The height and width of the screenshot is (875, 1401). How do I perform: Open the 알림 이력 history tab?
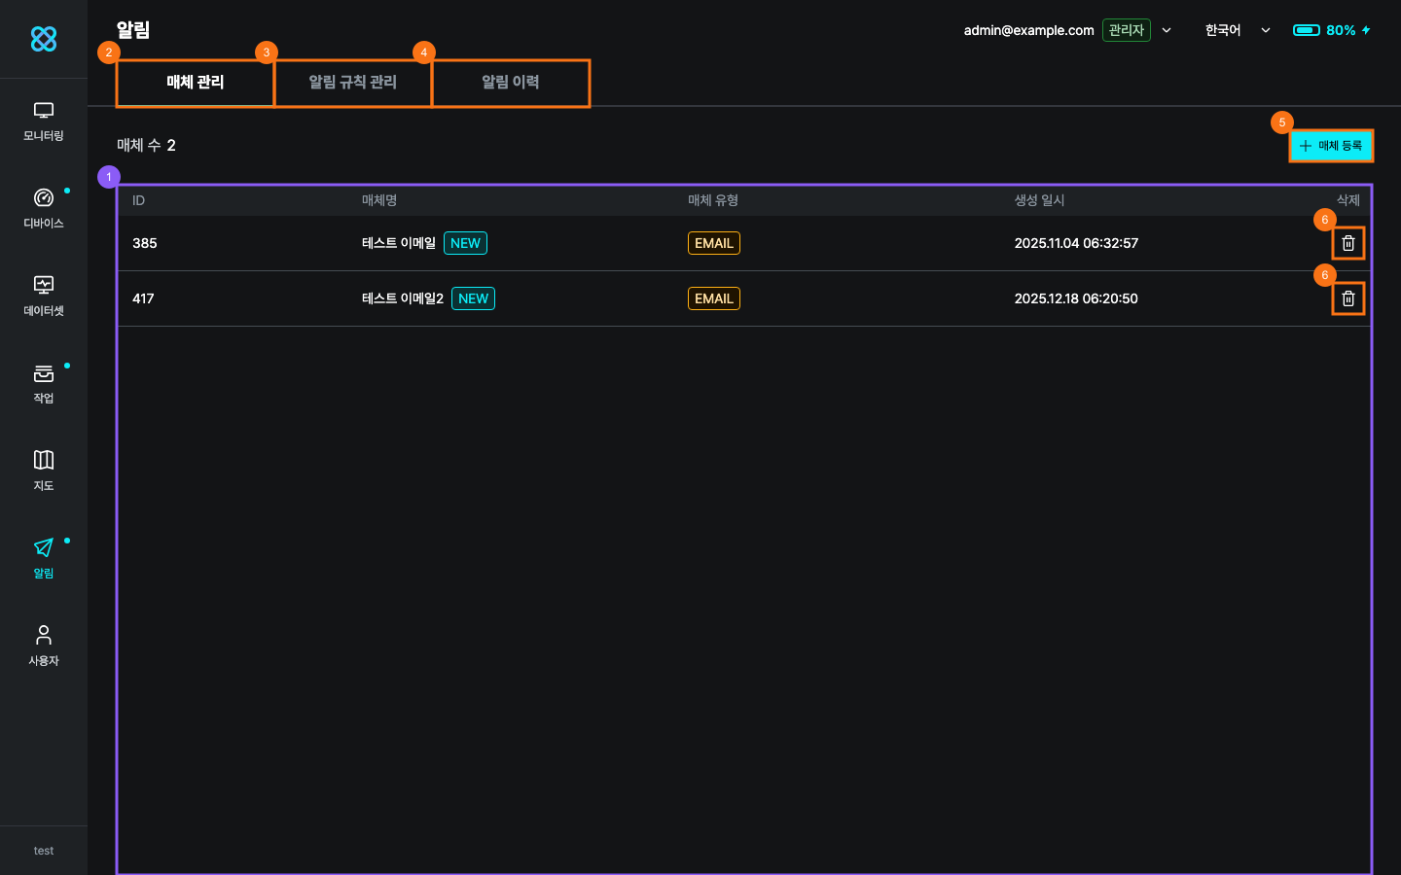point(511,83)
